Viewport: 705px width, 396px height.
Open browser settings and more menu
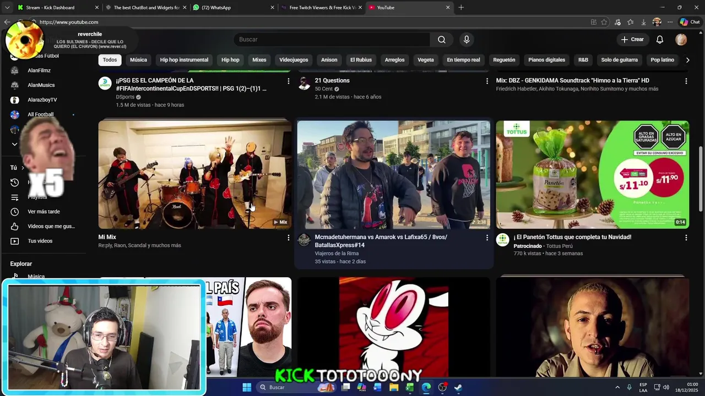[670, 22]
